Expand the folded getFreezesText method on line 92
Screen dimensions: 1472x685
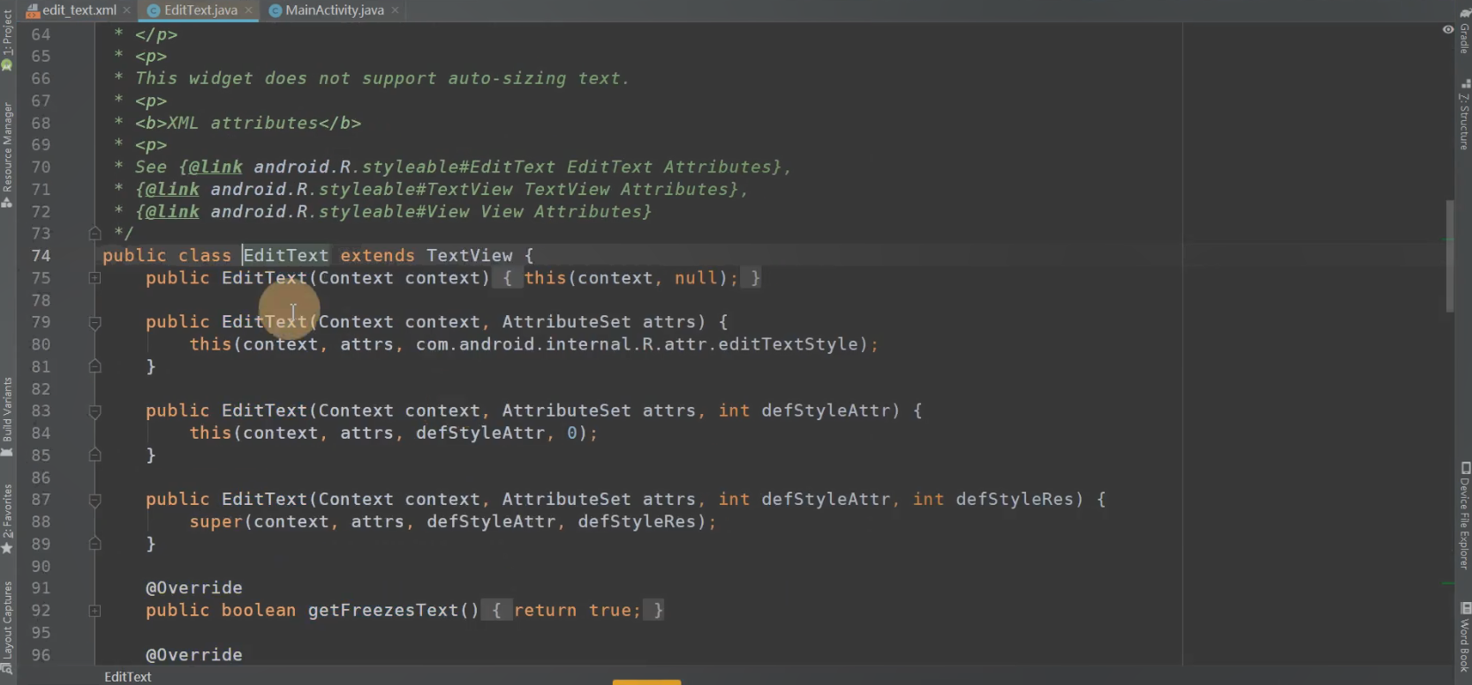pyautogui.click(x=94, y=611)
